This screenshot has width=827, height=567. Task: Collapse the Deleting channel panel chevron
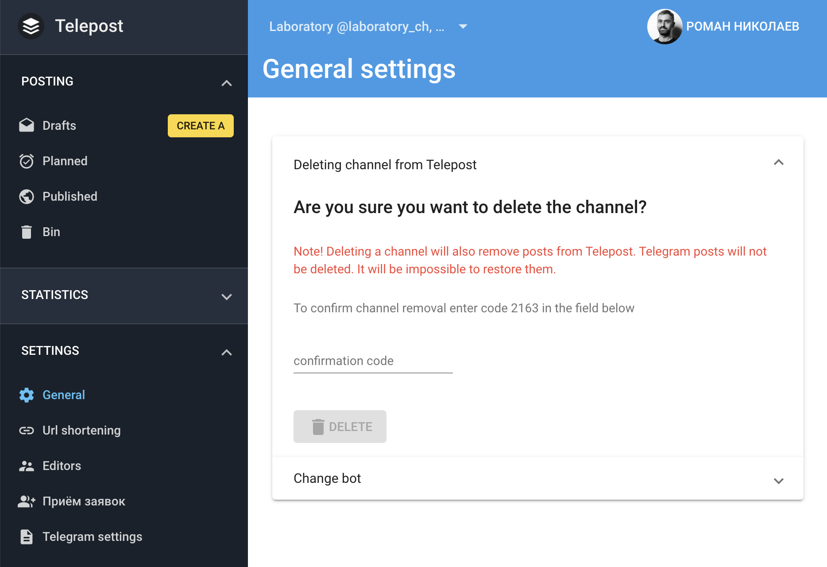point(779,163)
